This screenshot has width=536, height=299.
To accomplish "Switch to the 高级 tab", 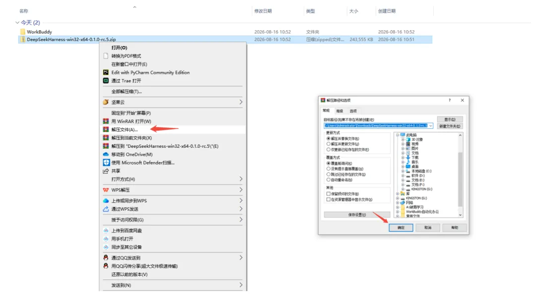I will (339, 111).
